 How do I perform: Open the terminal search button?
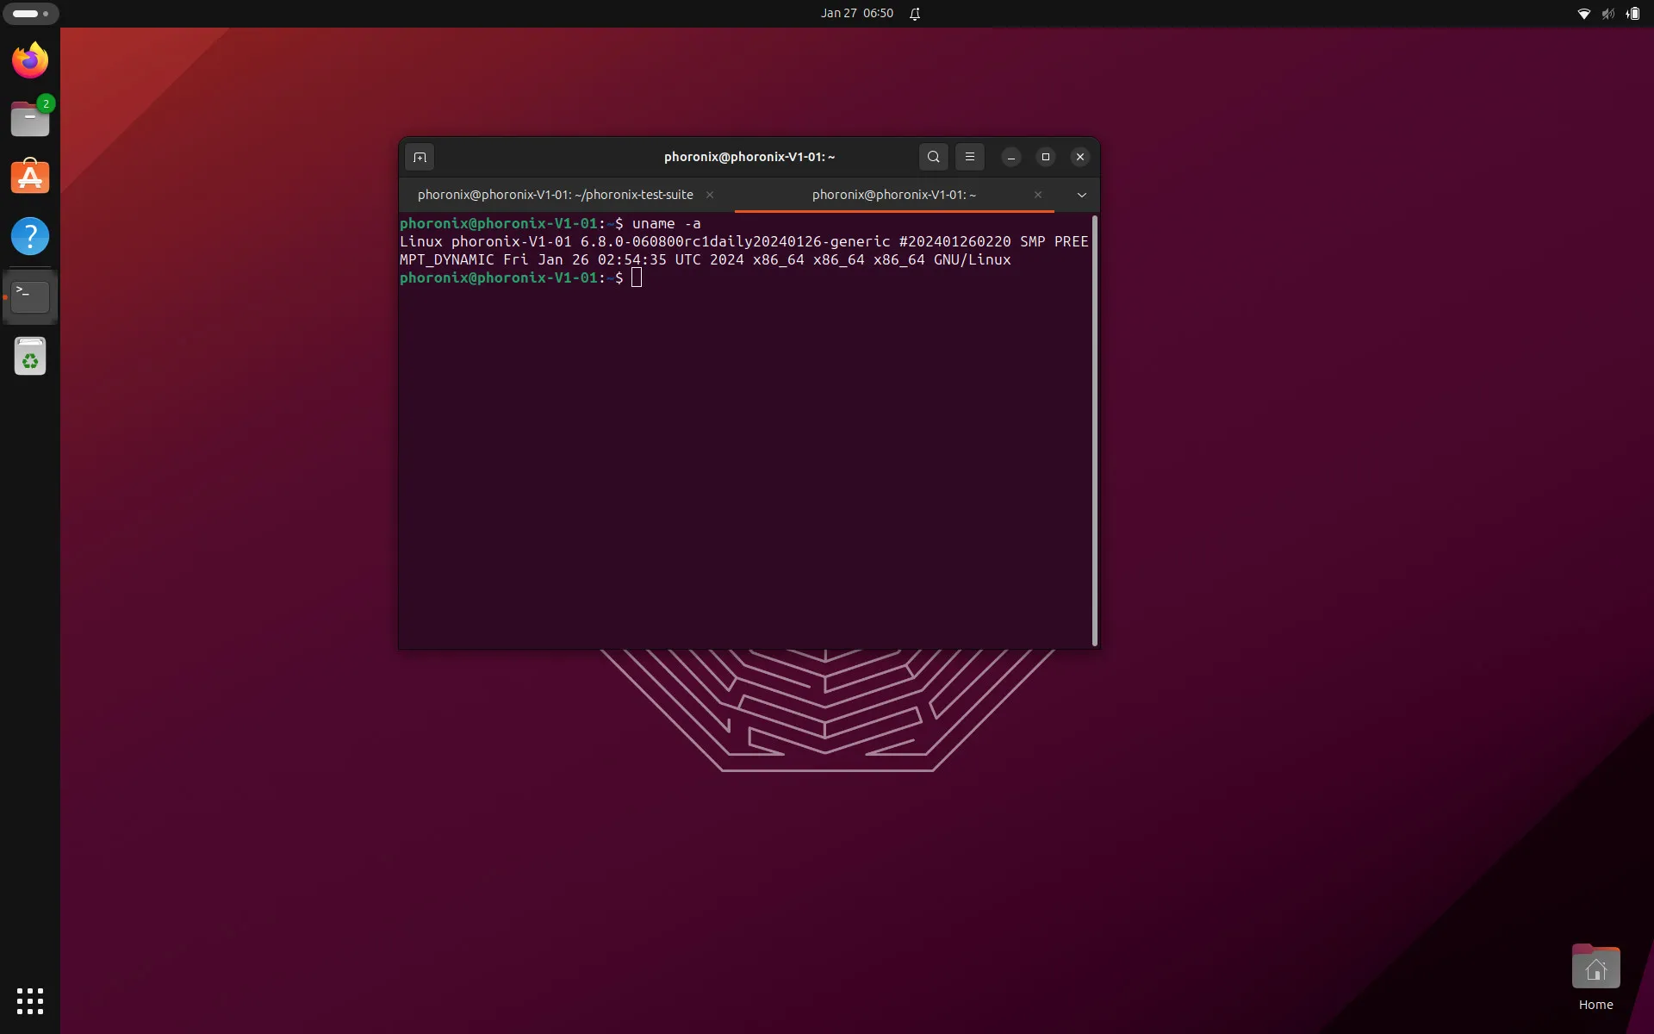(x=933, y=157)
